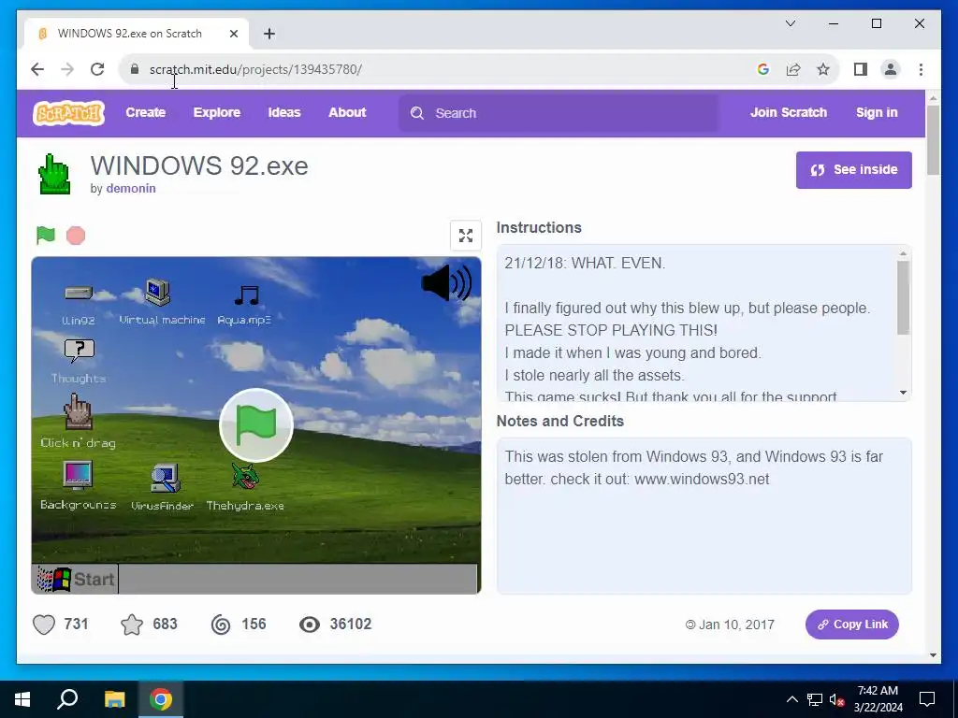Share this page via the share icon
This screenshot has width=958, height=718.
click(x=793, y=69)
